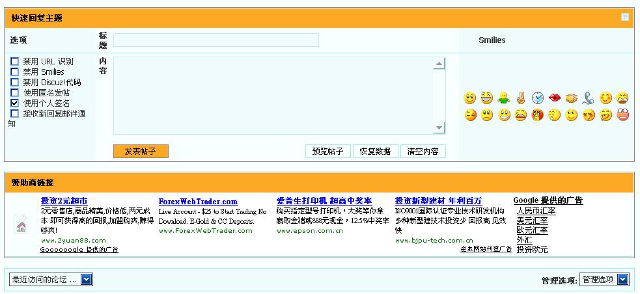Insert the shy red-cheeked smiley
The height and width of the screenshot is (294, 640).
(589, 115)
